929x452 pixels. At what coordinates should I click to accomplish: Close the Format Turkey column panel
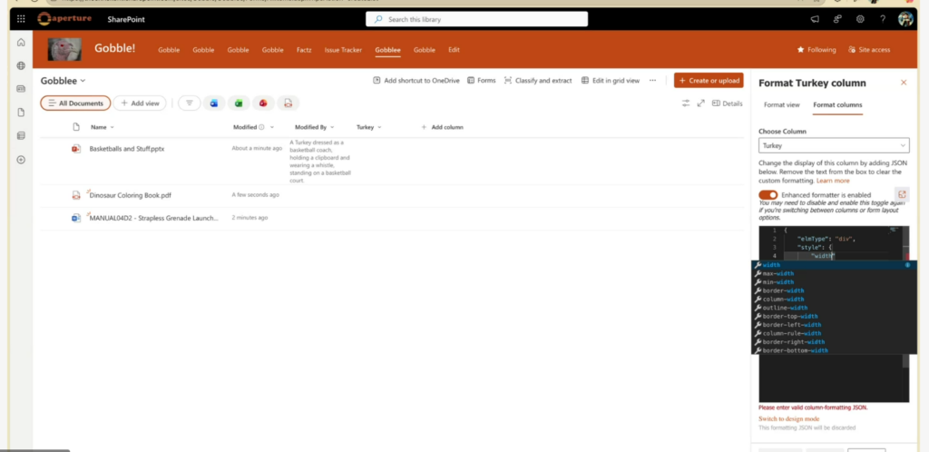(x=904, y=83)
